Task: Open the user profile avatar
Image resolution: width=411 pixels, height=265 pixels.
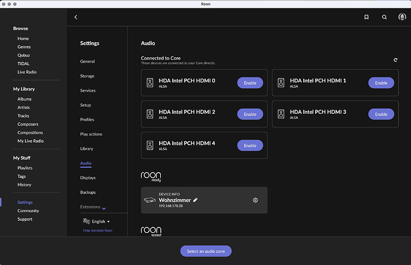Action: [402, 17]
